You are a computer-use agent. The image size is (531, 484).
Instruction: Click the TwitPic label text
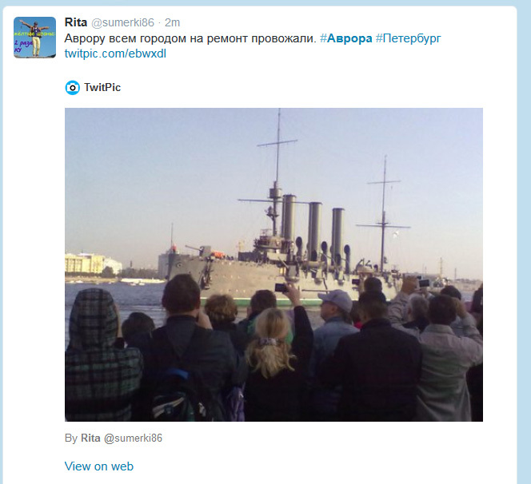102,87
